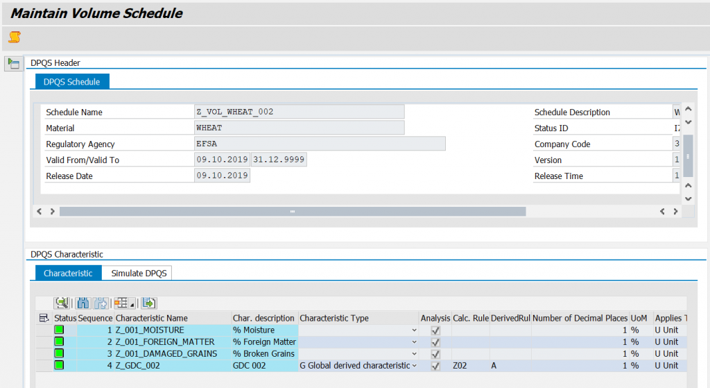Click the Release Date field
The image size is (710, 388).
pyautogui.click(x=223, y=175)
